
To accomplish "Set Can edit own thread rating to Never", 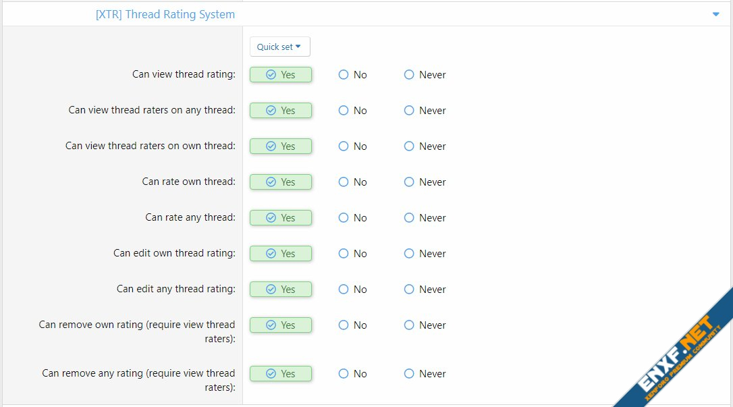I will [425, 254].
